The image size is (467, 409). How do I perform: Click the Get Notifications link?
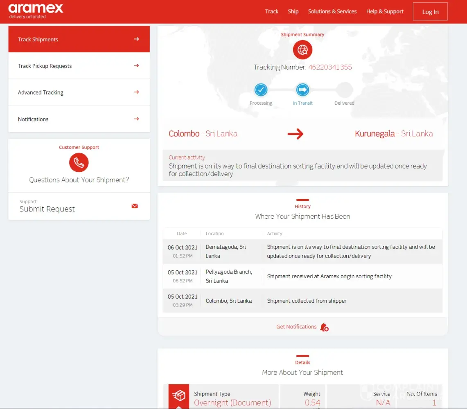[x=296, y=327]
